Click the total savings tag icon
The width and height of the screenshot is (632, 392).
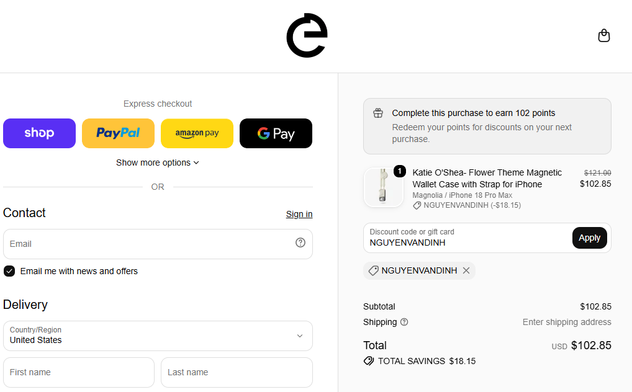368,361
